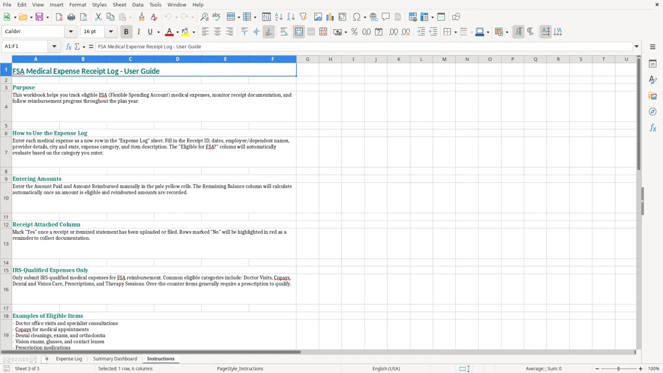The width and height of the screenshot is (663, 373).
Task: Activate Clone Formatting paintbrush
Action: pyautogui.click(x=142, y=17)
